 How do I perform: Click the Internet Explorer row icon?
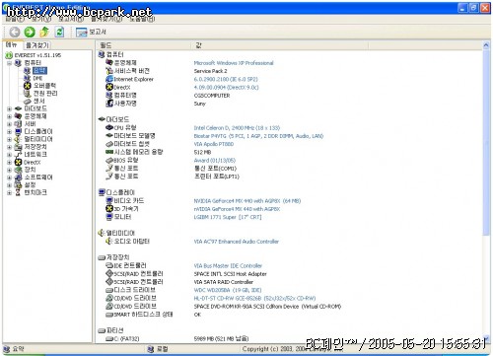coord(109,79)
